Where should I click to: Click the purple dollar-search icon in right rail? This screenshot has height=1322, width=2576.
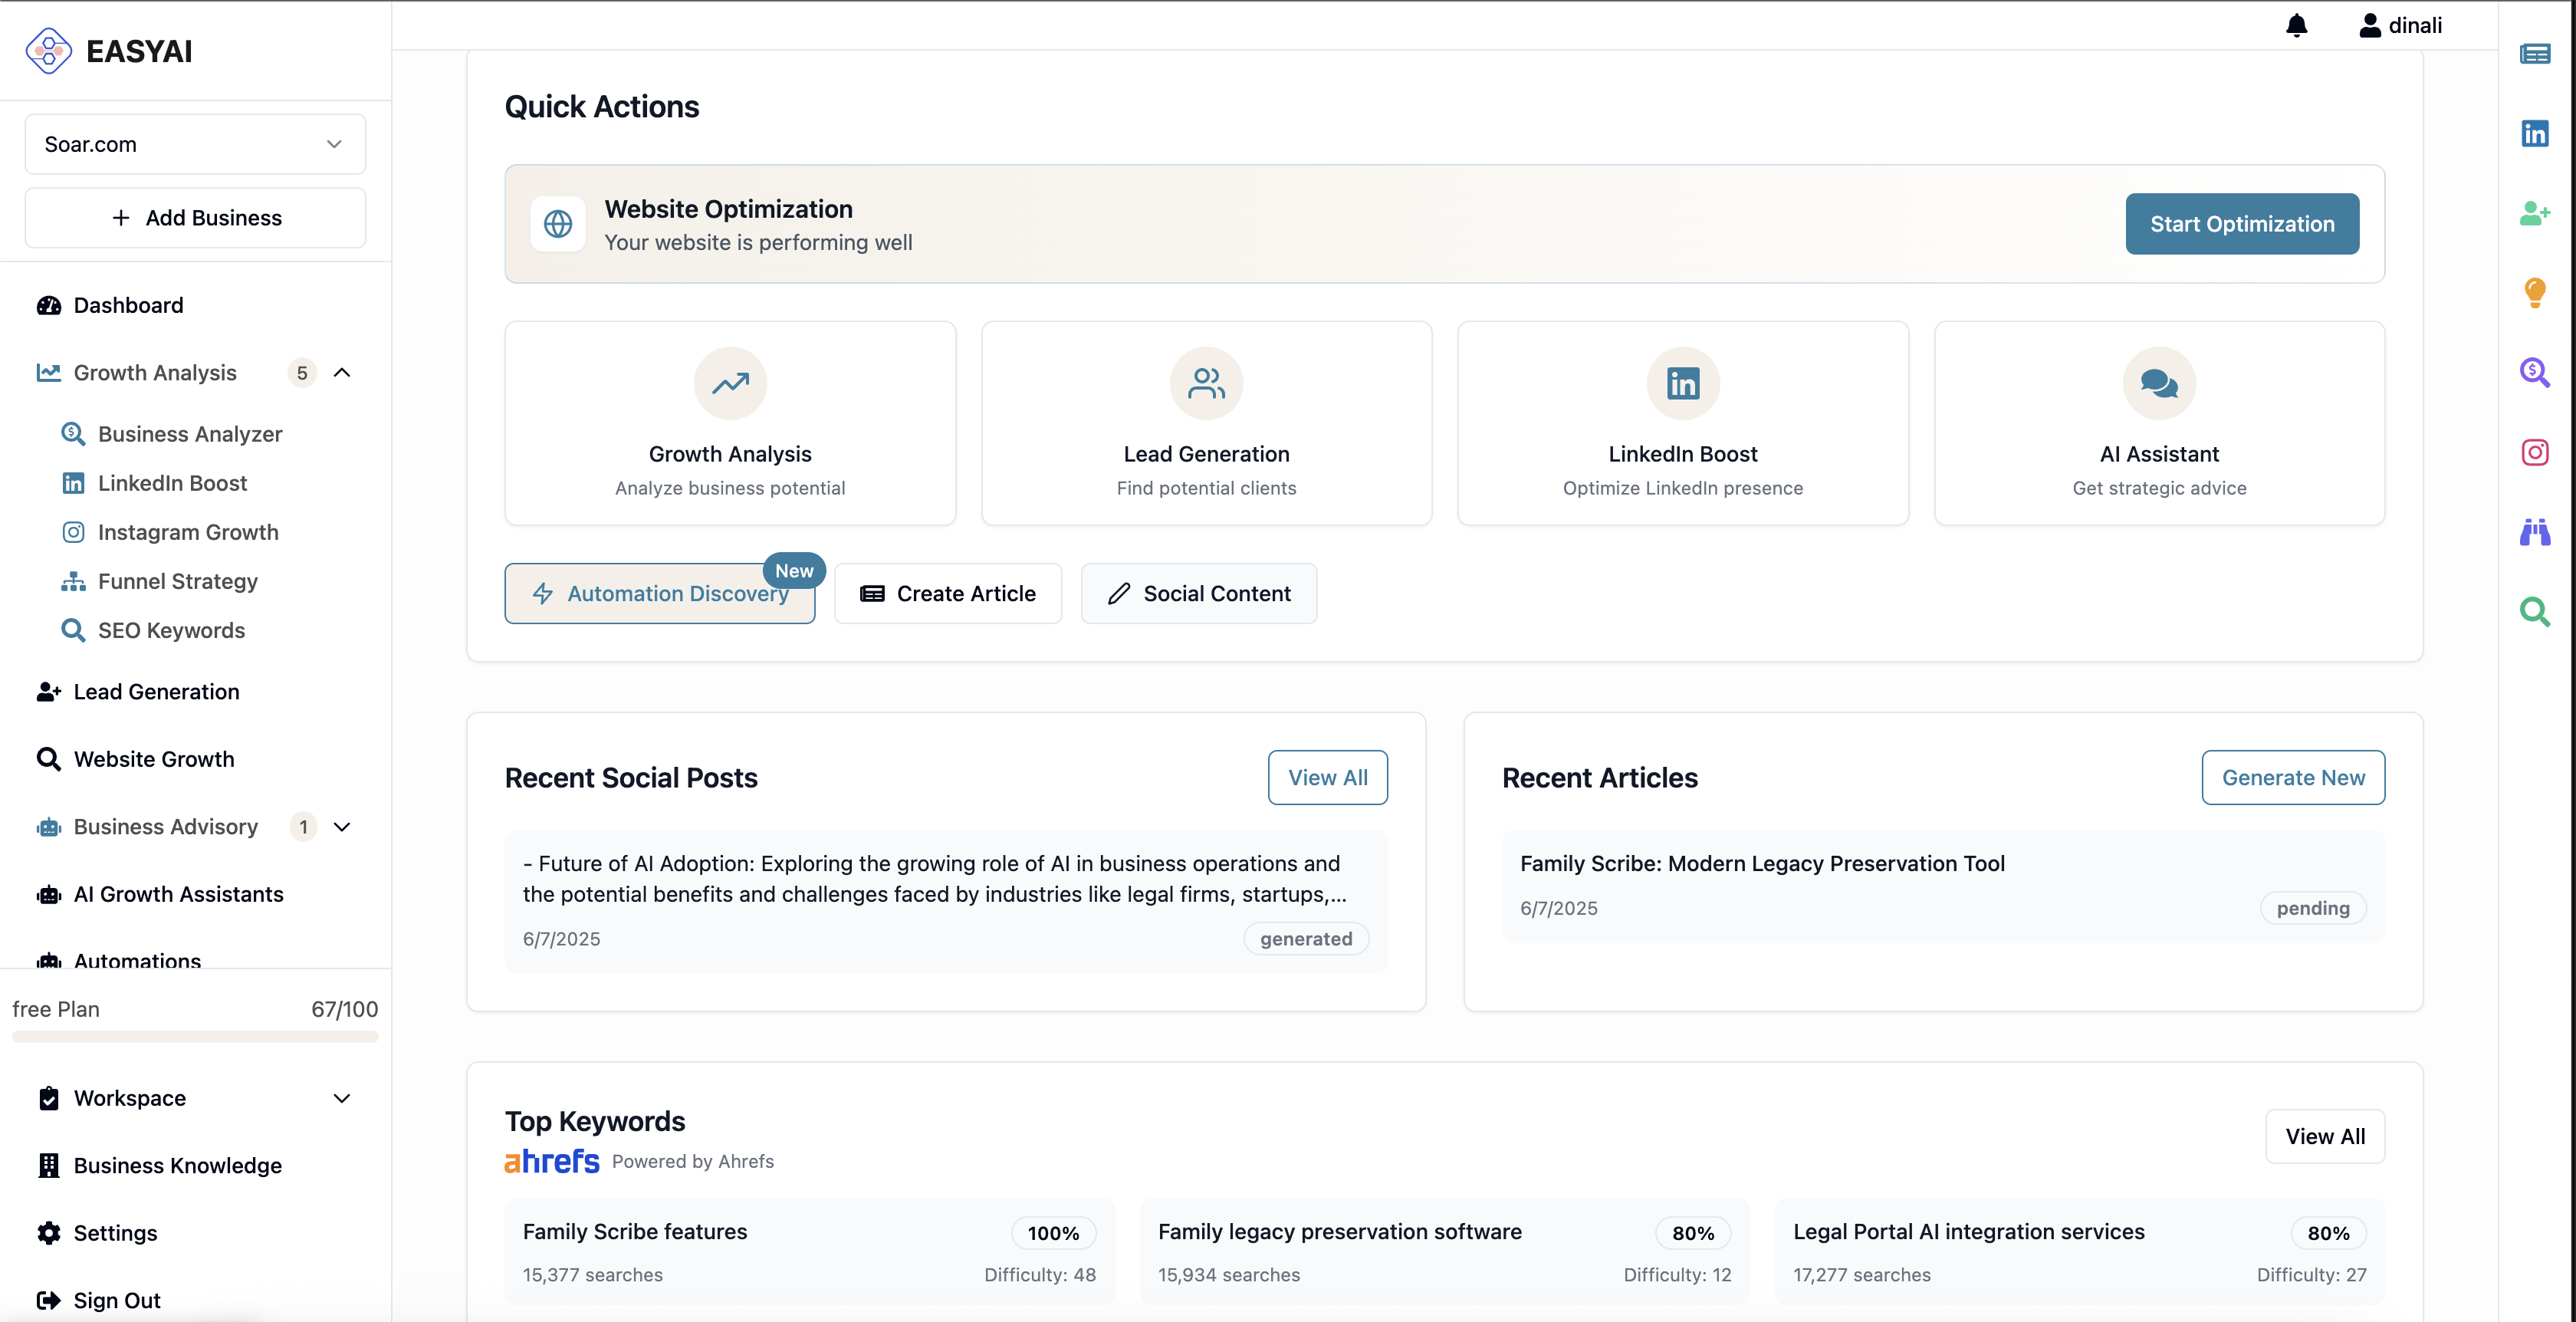point(2534,372)
